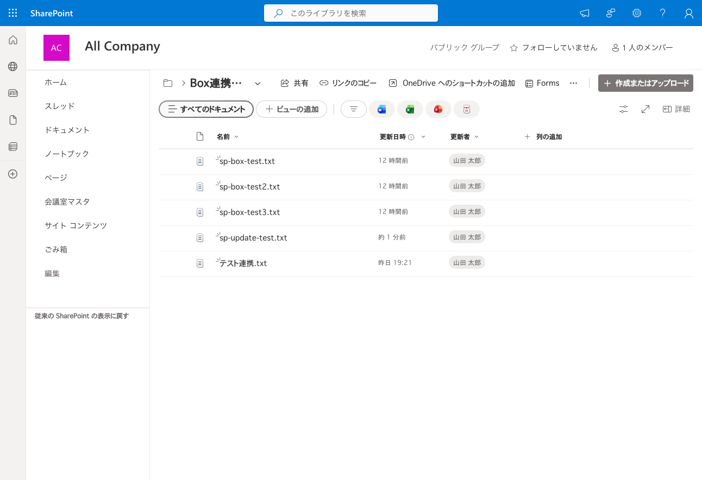The width and height of the screenshot is (702, 480).
Task: Click 編集 in the left navigation
Action: (52, 274)
